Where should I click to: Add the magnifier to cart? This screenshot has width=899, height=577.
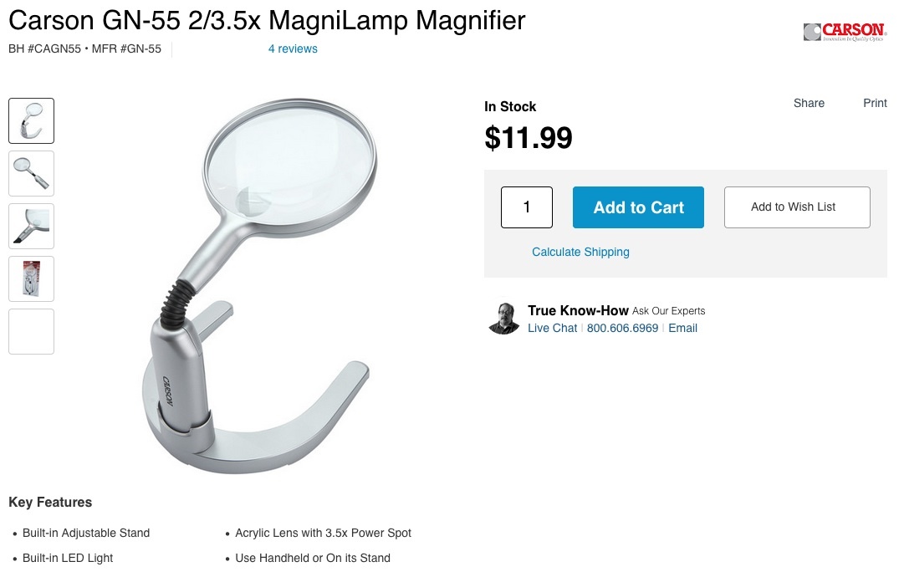638,207
